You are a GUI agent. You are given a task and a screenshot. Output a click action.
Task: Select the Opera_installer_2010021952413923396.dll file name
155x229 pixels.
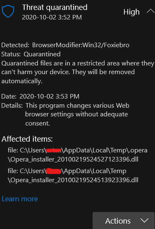coord(73,180)
